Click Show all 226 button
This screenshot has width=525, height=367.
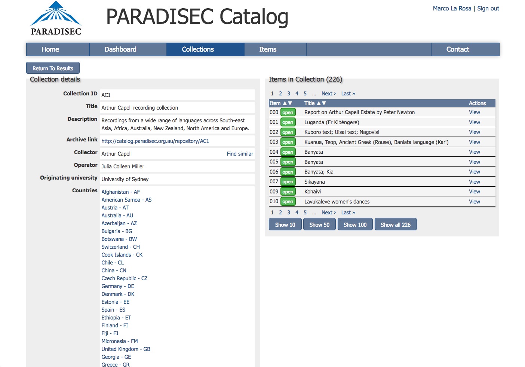click(x=396, y=224)
